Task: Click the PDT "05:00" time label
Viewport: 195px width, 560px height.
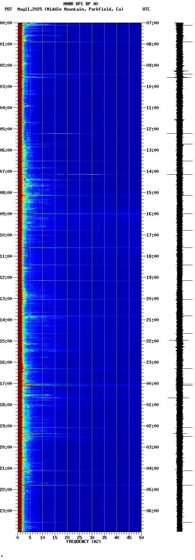Action: click(6, 129)
